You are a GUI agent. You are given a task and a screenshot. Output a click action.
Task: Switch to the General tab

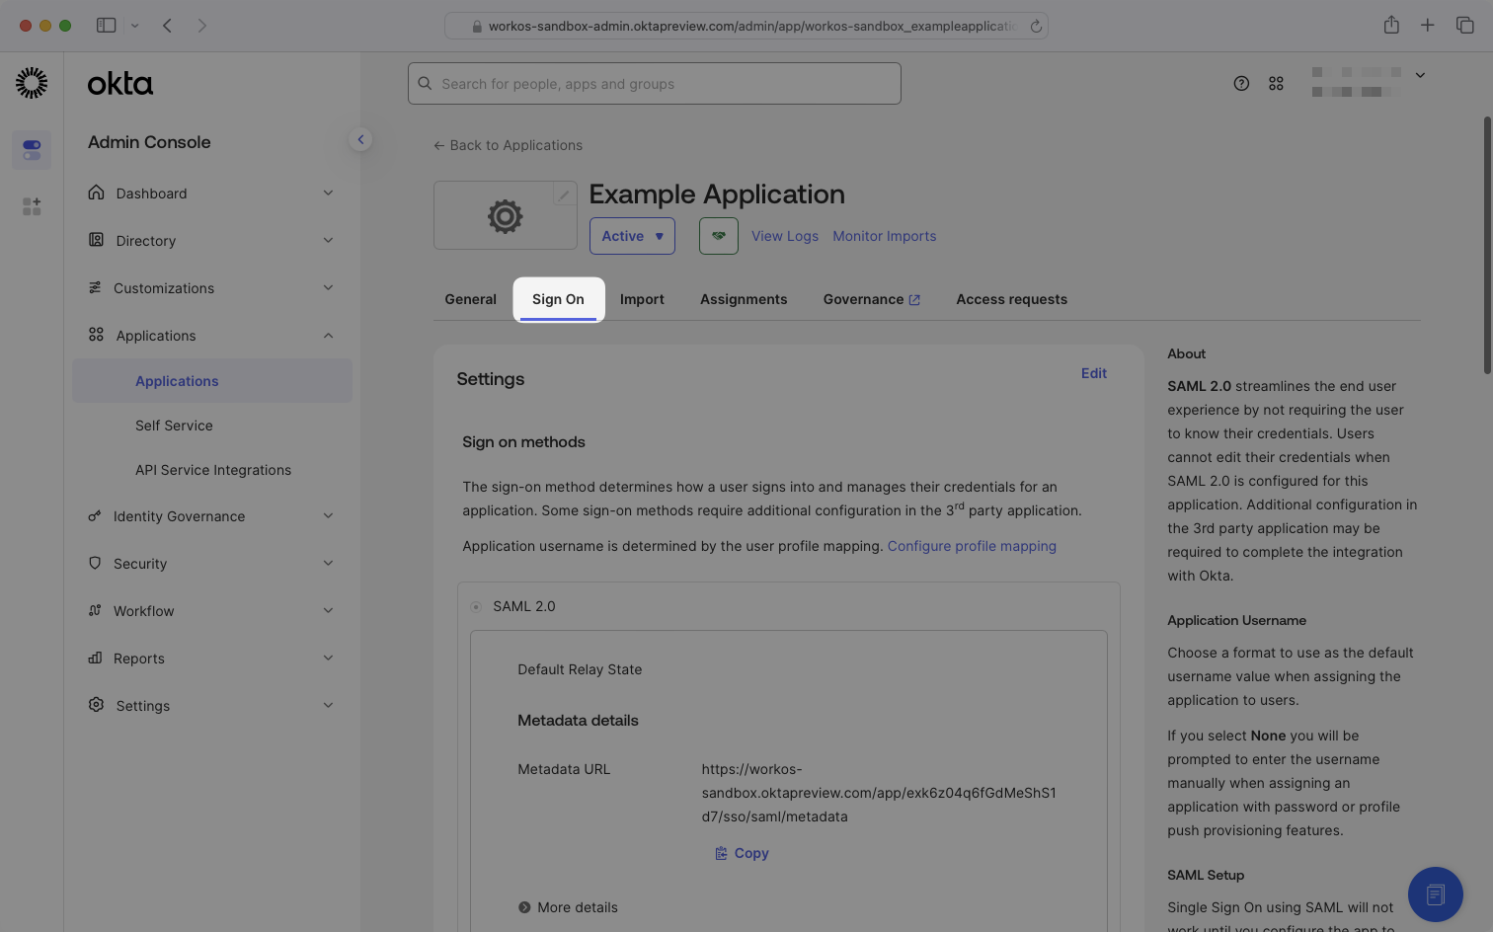coord(470,299)
